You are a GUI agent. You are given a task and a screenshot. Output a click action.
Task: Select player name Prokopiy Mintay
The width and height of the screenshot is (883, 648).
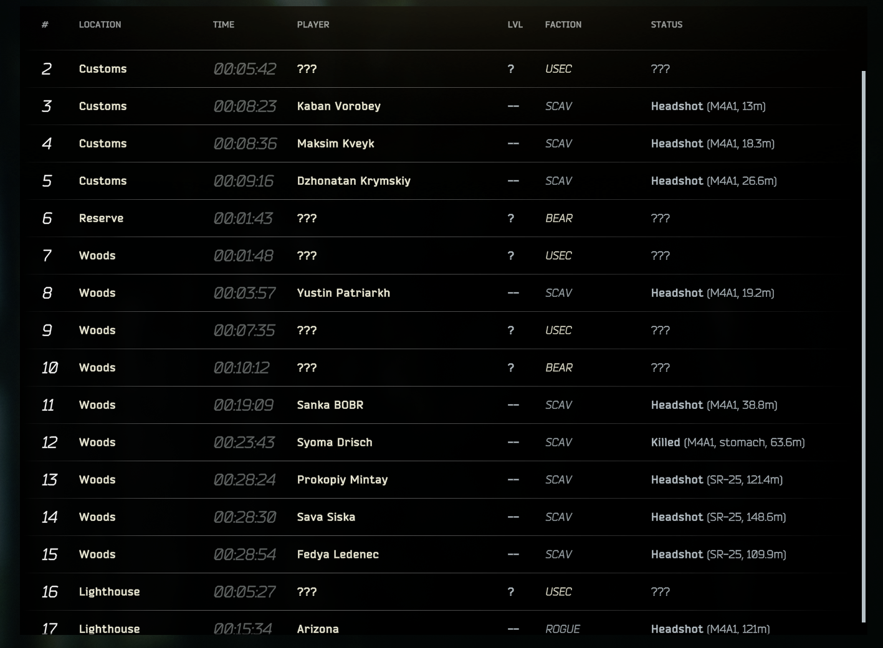tap(343, 480)
